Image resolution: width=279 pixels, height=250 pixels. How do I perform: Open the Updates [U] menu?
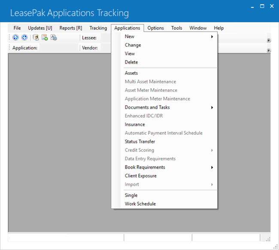click(40, 28)
